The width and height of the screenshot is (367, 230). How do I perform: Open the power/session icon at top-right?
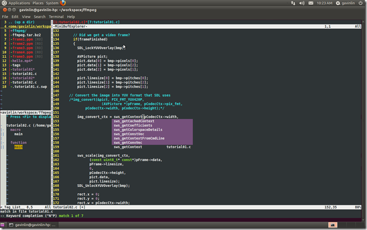point(361,3)
